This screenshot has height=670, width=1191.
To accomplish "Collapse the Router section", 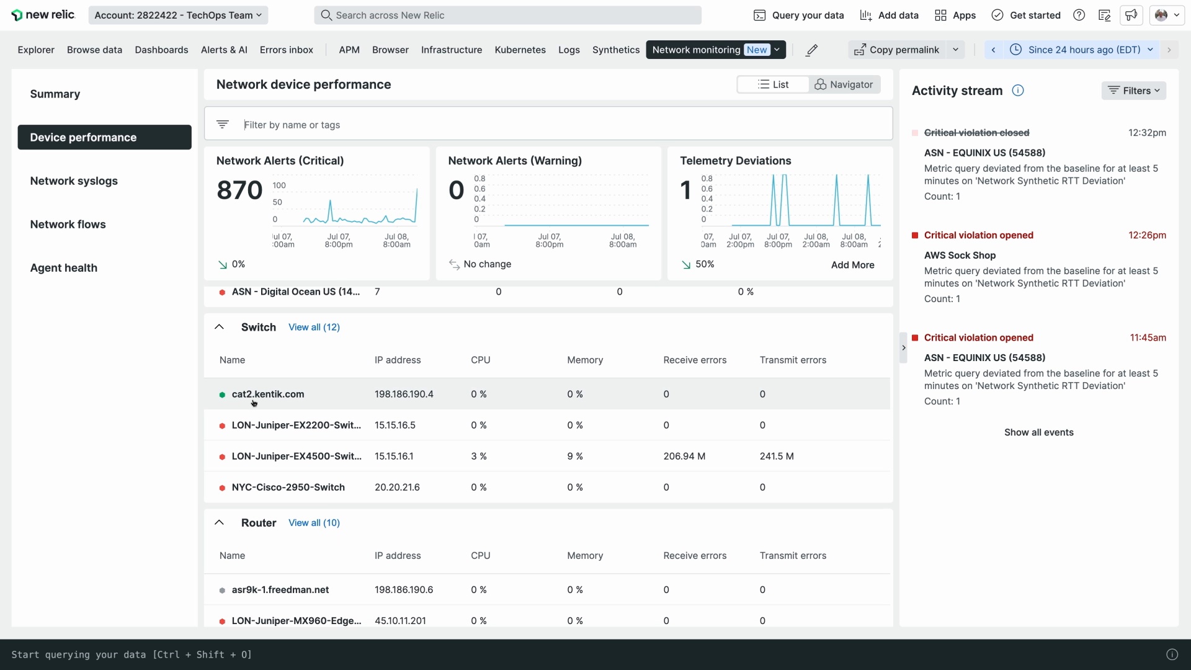I will [x=219, y=522].
